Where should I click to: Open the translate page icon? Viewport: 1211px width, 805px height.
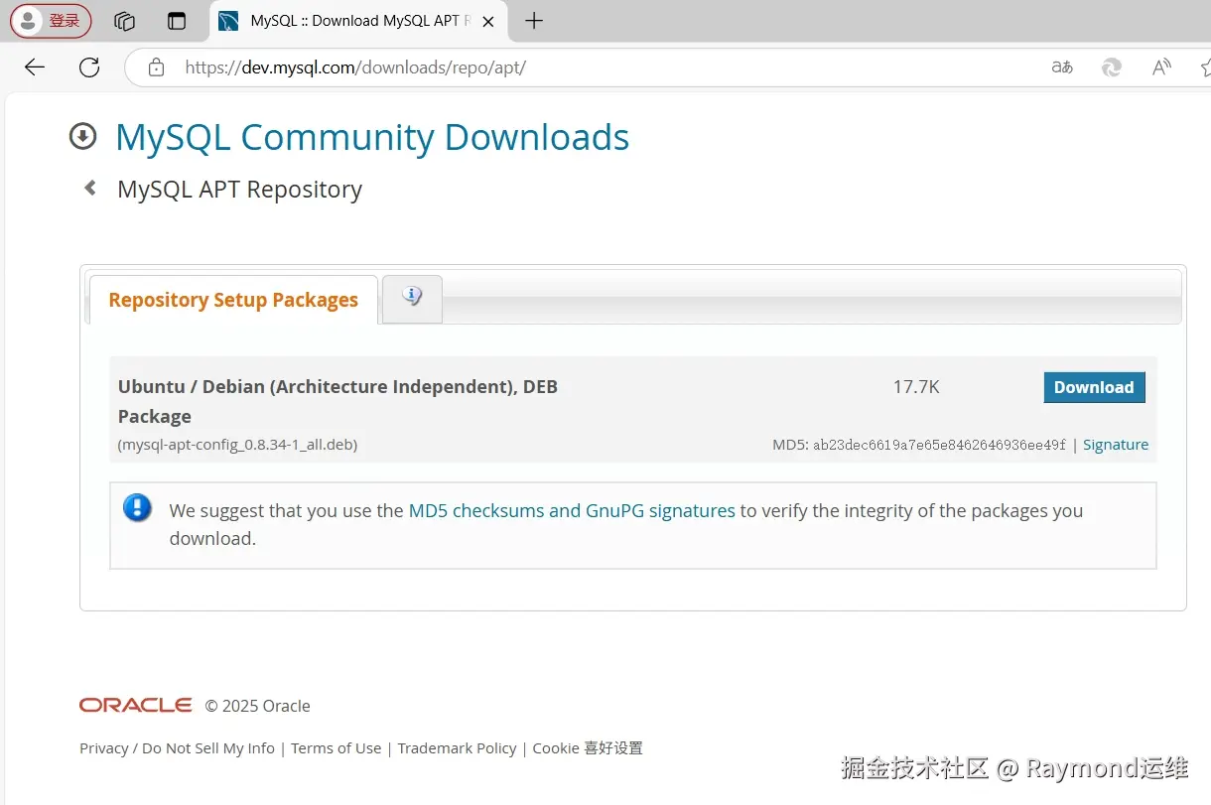[x=1062, y=67]
